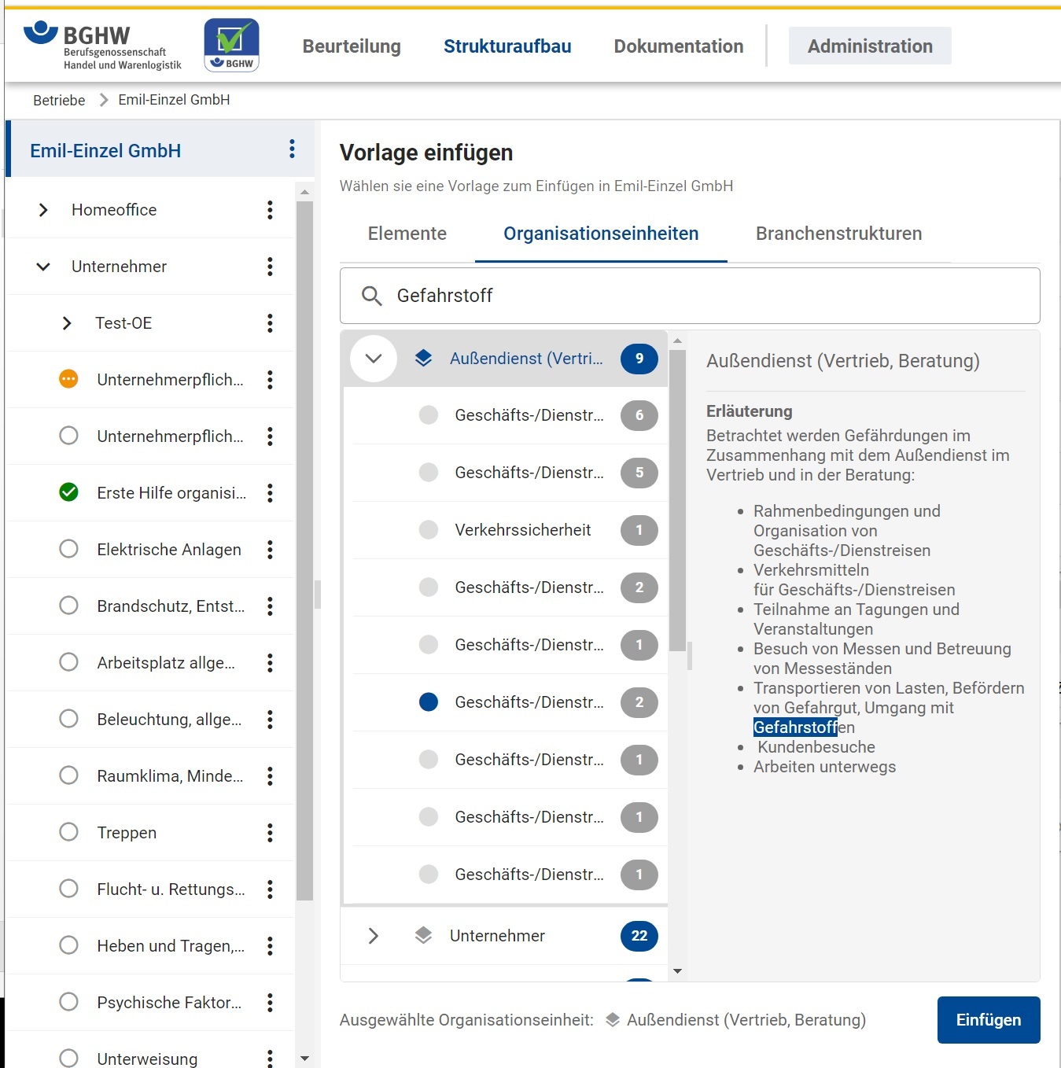Click the Gefahrstoff search field
This screenshot has height=1068, width=1061.
pos(708,296)
